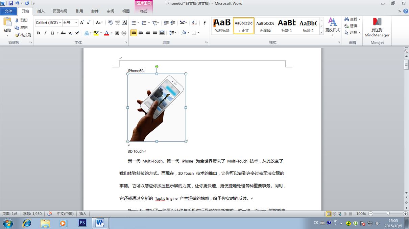Toggle Center alignment

coord(141,33)
